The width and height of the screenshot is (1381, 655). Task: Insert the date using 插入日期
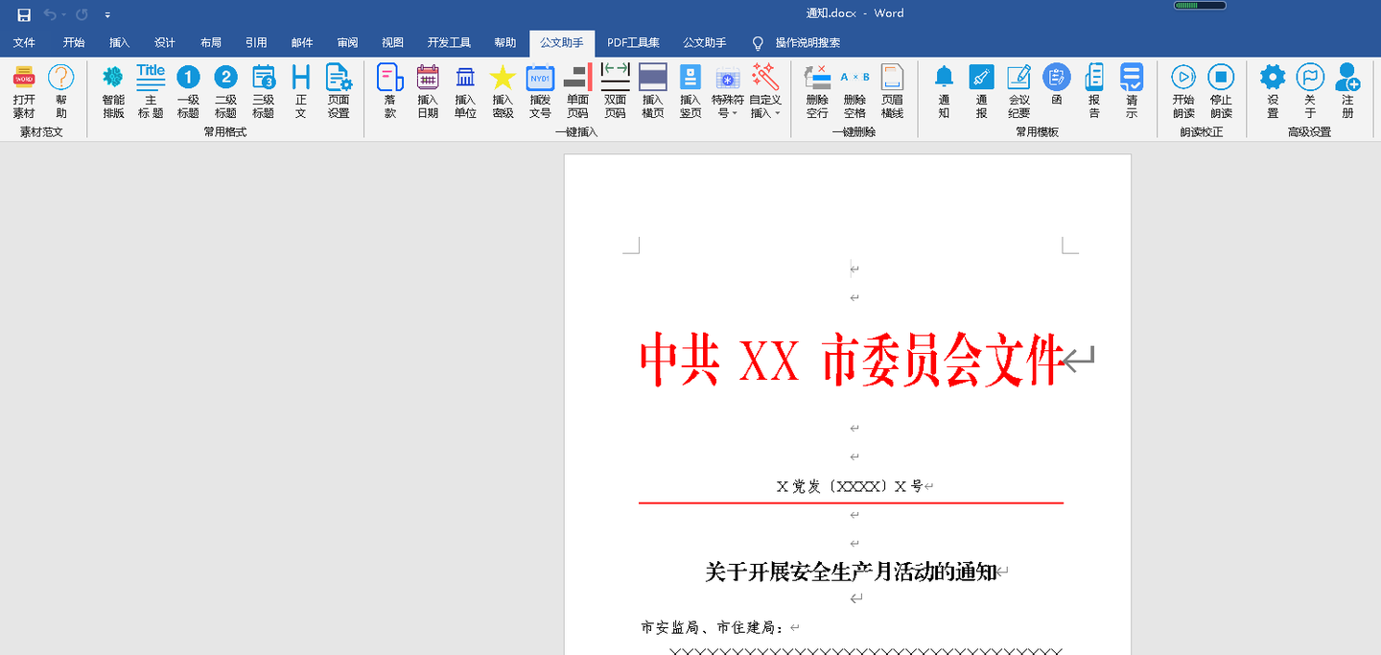[427, 91]
